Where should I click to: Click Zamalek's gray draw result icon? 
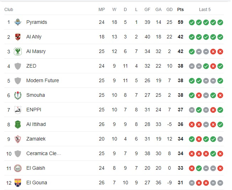point(220,139)
